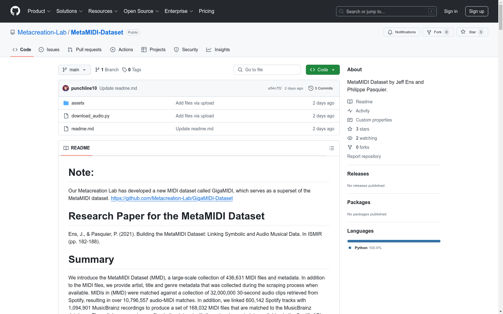The image size is (503, 314).
Task: Open the main branch selector dropdown
Action: point(75,70)
